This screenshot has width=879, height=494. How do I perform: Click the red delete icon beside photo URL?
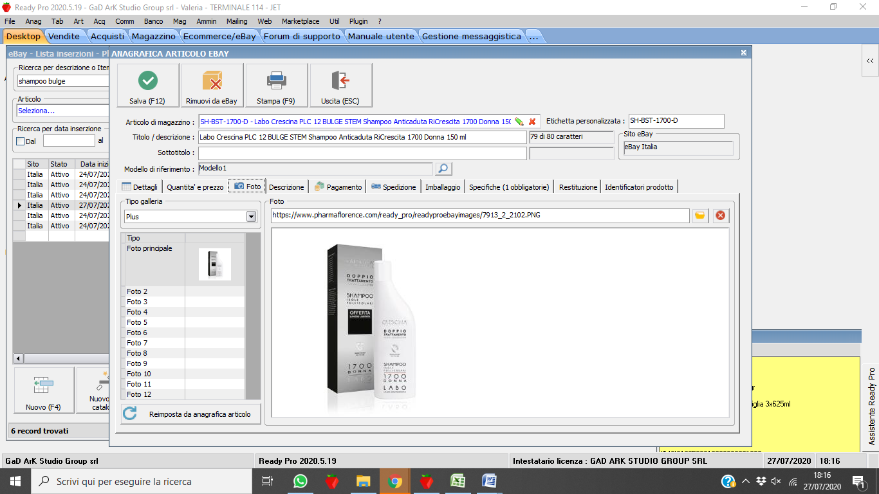click(721, 215)
